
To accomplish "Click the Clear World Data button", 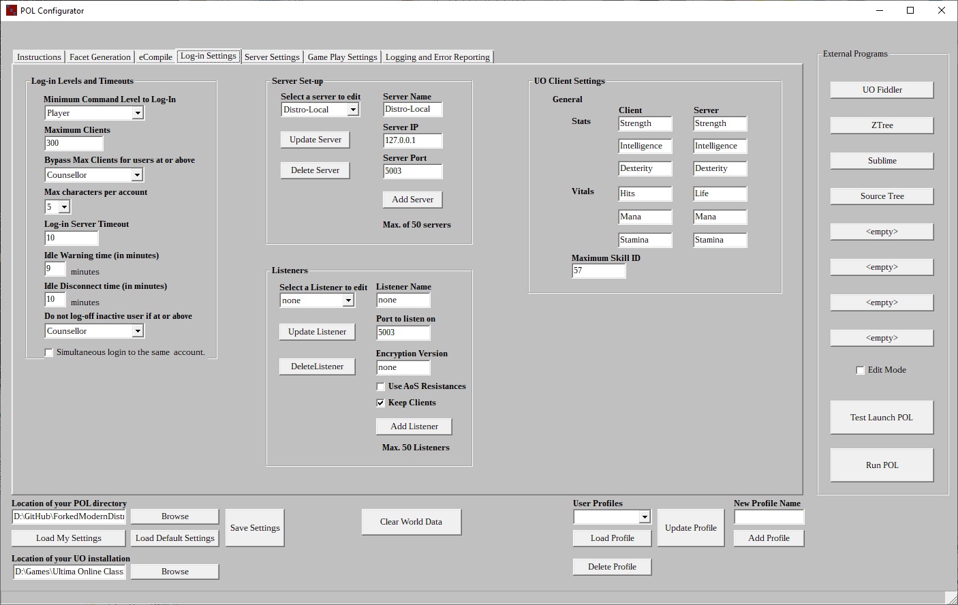I will point(411,522).
